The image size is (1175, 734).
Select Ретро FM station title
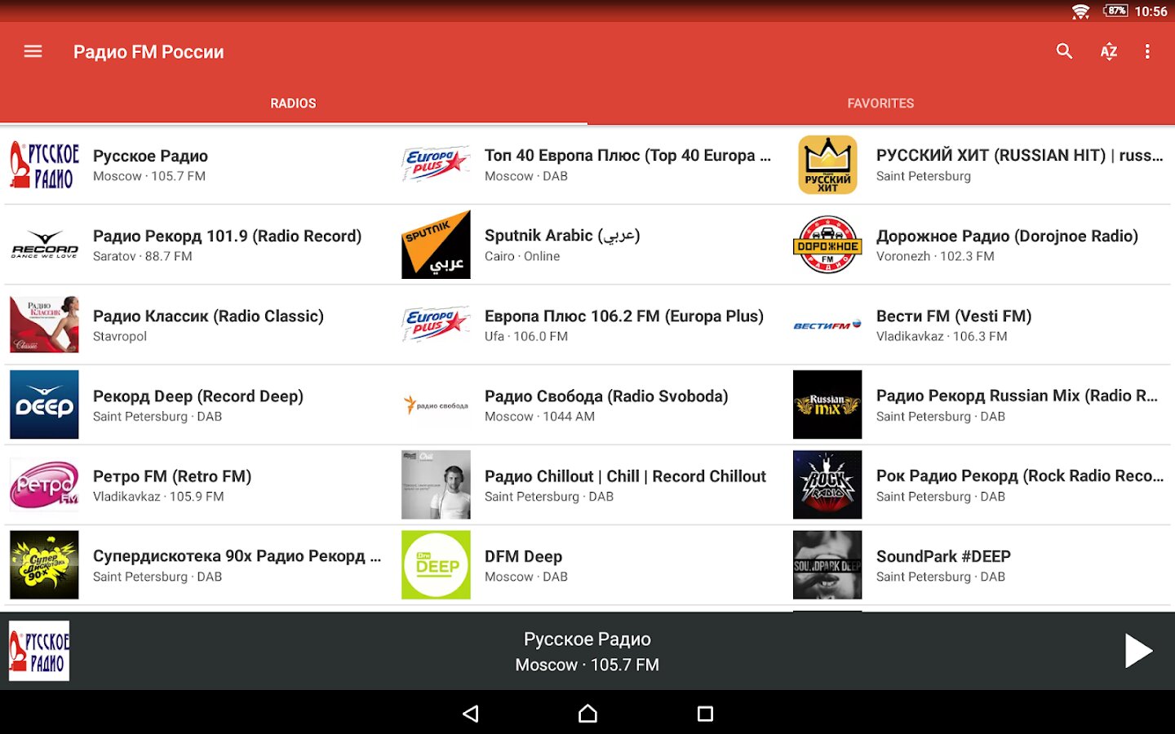click(x=172, y=475)
